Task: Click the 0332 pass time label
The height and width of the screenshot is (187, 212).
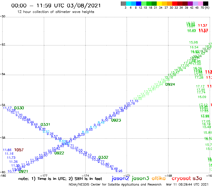Action: (x=103, y=157)
